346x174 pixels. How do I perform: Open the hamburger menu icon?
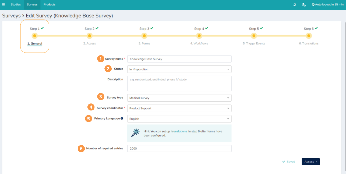(3, 5)
